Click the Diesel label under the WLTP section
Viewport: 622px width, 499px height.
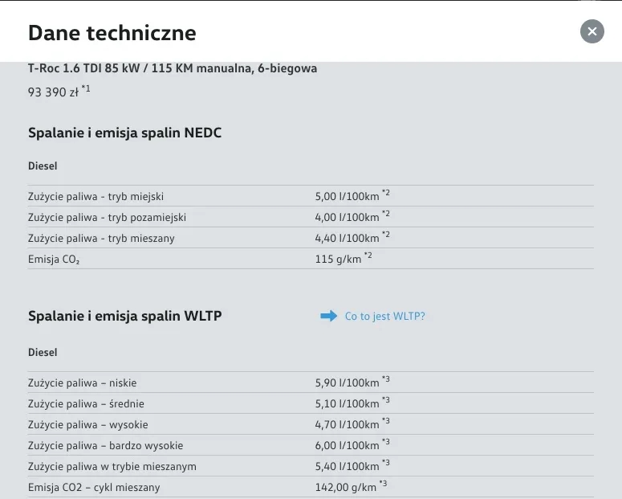[43, 352]
